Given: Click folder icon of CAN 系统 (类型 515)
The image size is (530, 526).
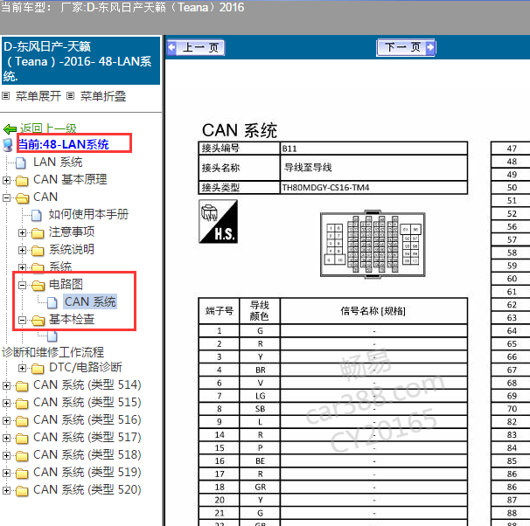Looking at the screenshot, I should 22,404.
